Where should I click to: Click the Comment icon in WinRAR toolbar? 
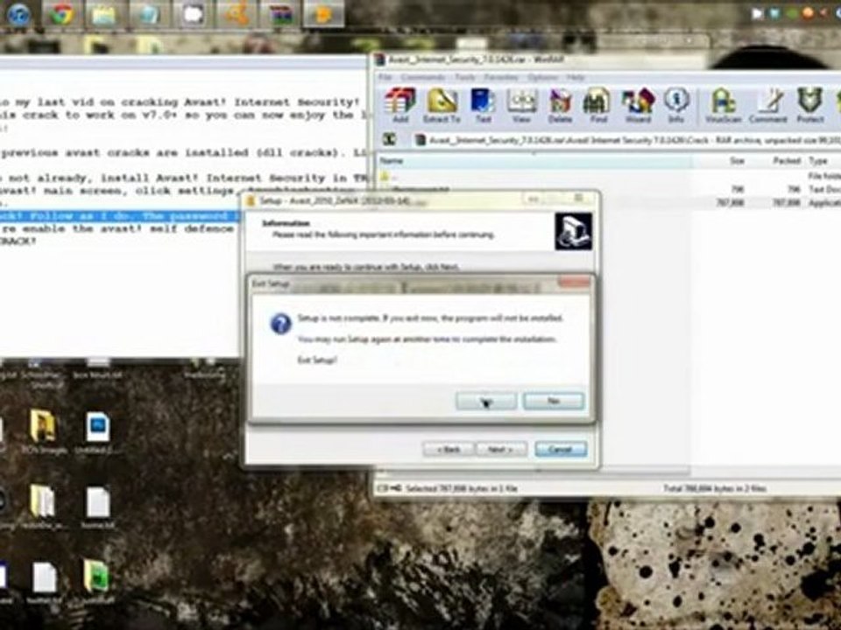click(x=767, y=105)
